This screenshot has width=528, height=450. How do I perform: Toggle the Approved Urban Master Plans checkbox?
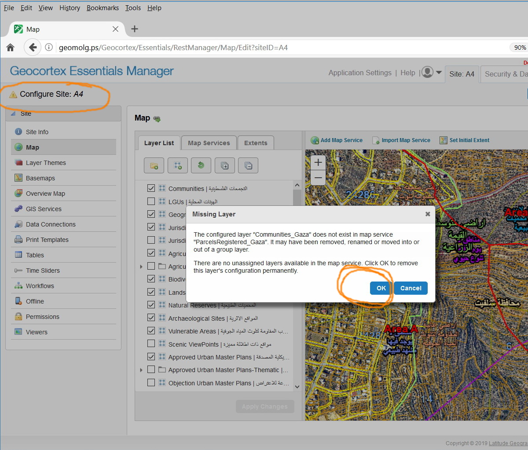(151, 357)
